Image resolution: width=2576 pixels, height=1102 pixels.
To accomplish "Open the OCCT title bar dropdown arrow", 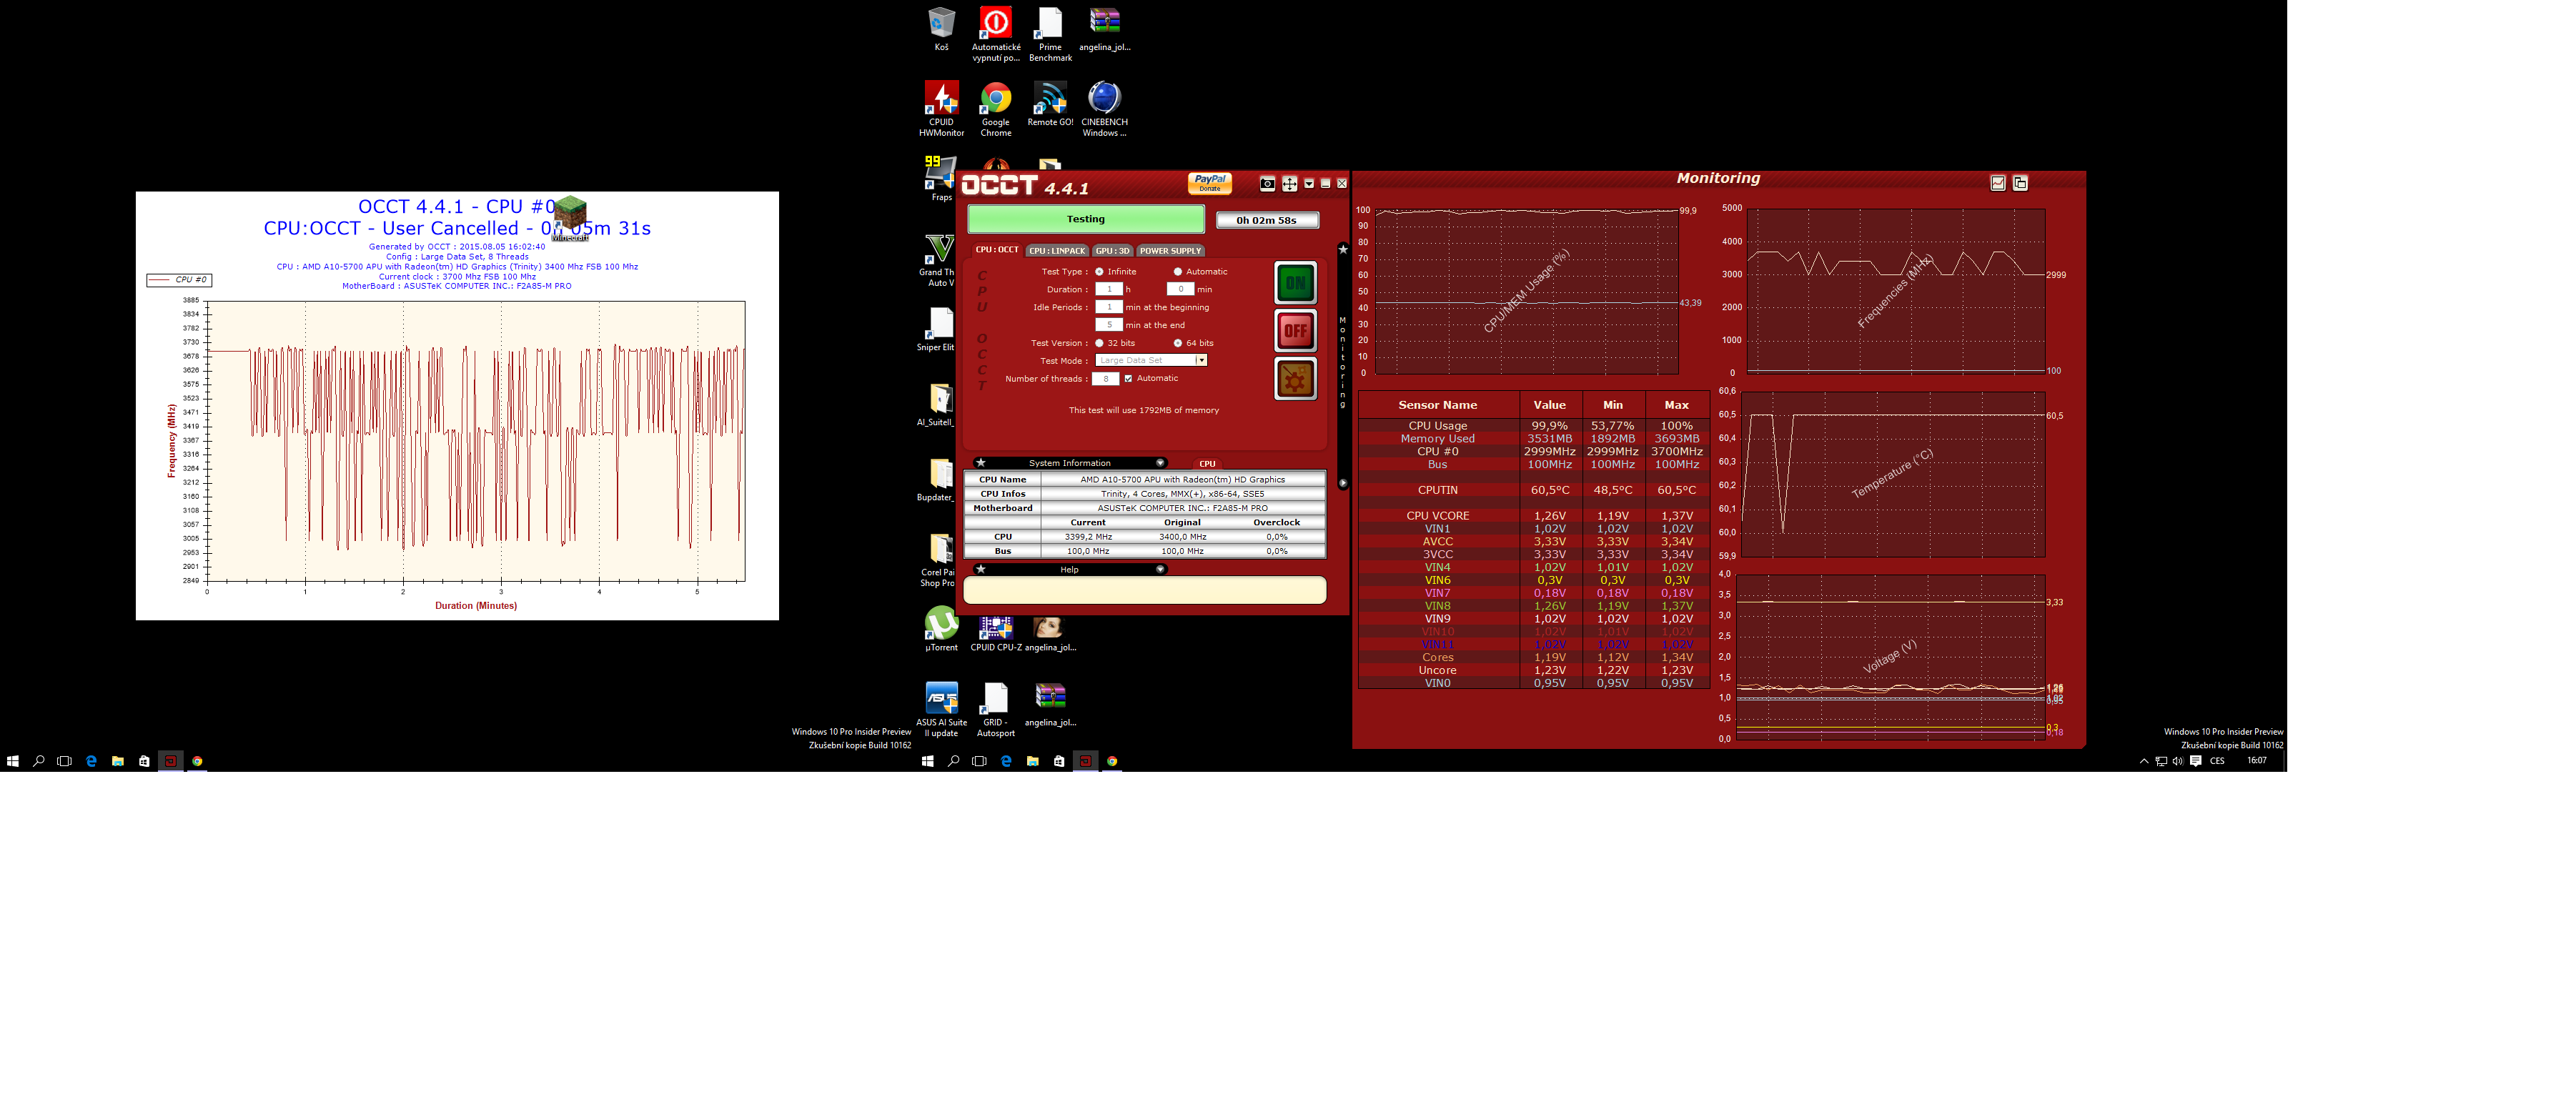I will pos(1309,184).
